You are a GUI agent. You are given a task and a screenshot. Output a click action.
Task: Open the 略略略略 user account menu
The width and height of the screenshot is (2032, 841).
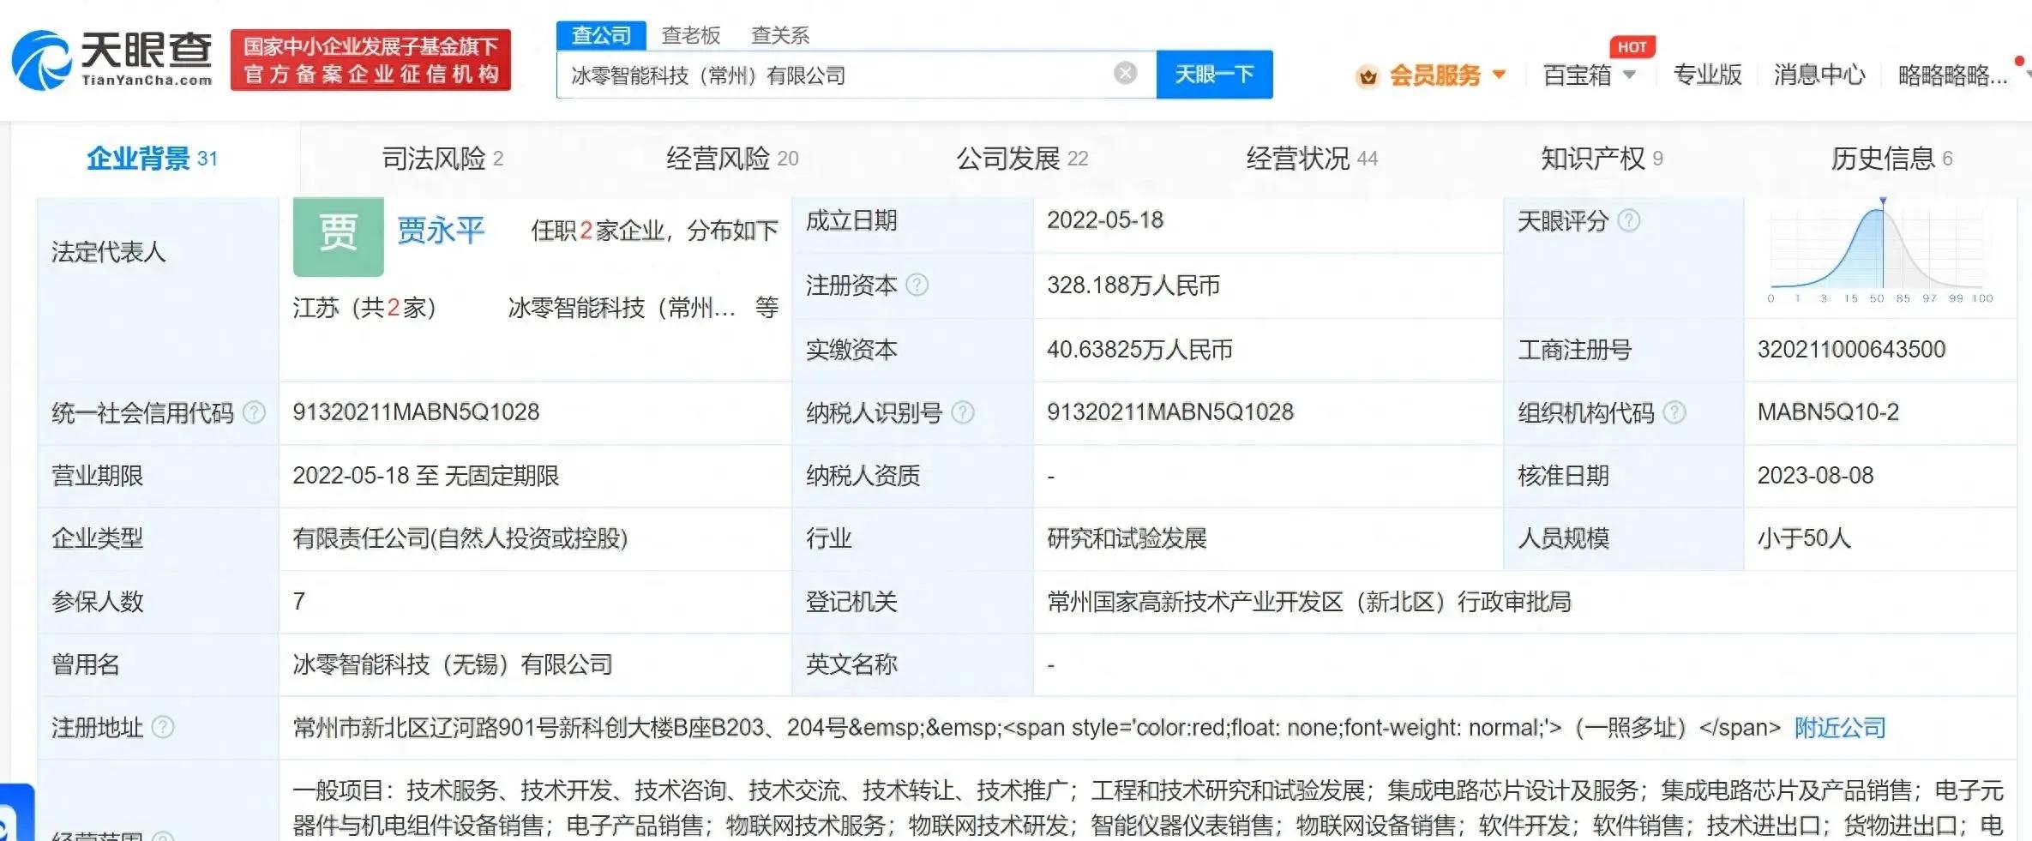(x=1952, y=75)
